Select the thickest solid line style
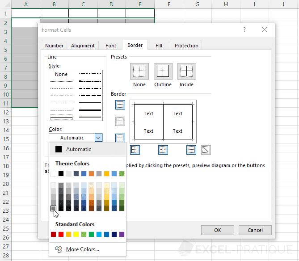Image resolution: width=299 pixels, height=261 pixels. tap(90, 110)
